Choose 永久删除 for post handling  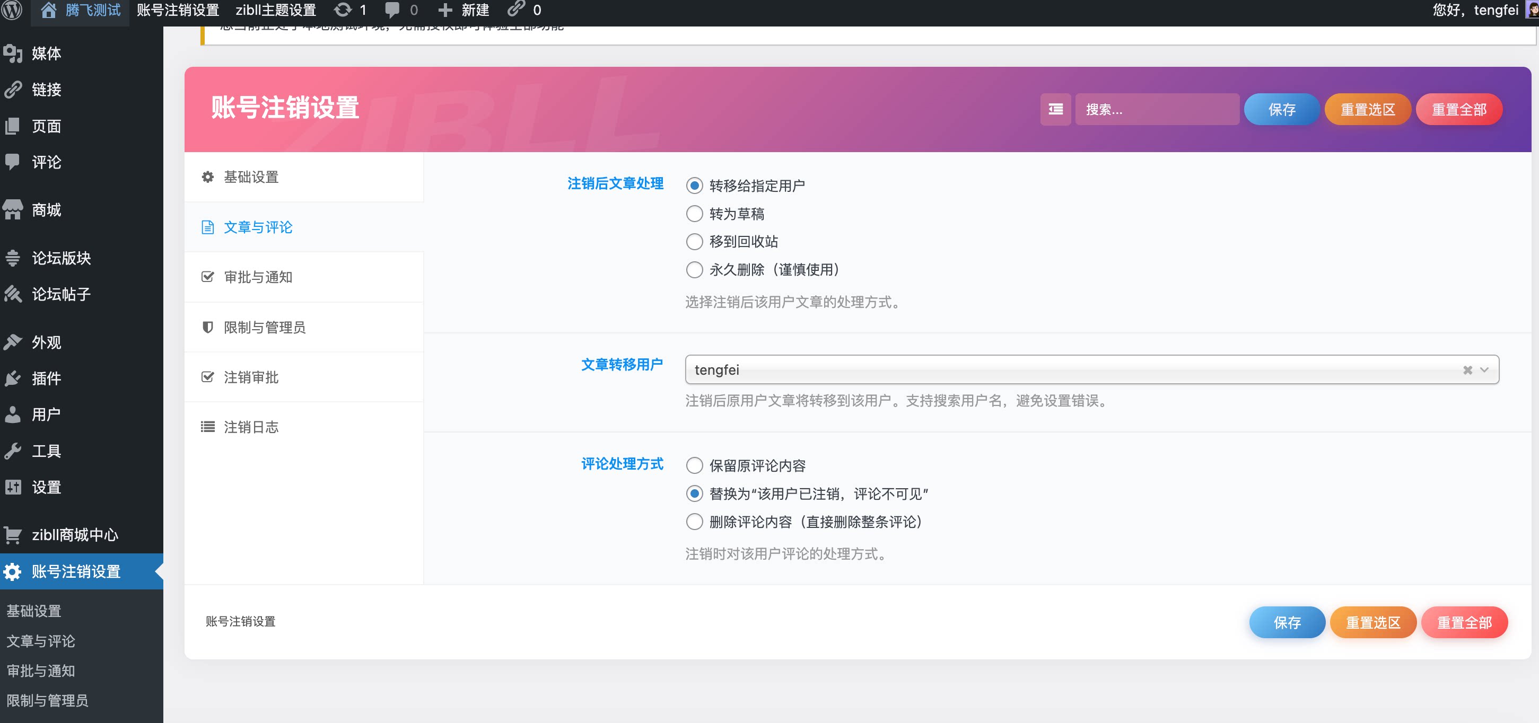tap(694, 270)
